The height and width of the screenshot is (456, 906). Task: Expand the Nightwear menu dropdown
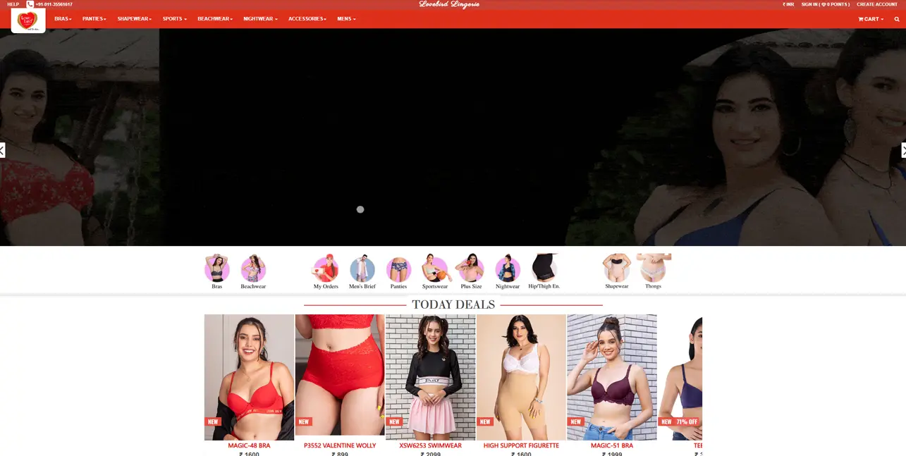[261, 19]
